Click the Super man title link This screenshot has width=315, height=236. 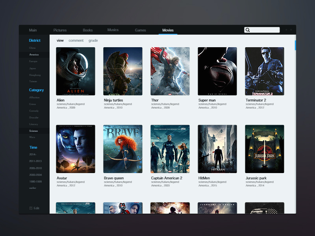click(x=207, y=100)
